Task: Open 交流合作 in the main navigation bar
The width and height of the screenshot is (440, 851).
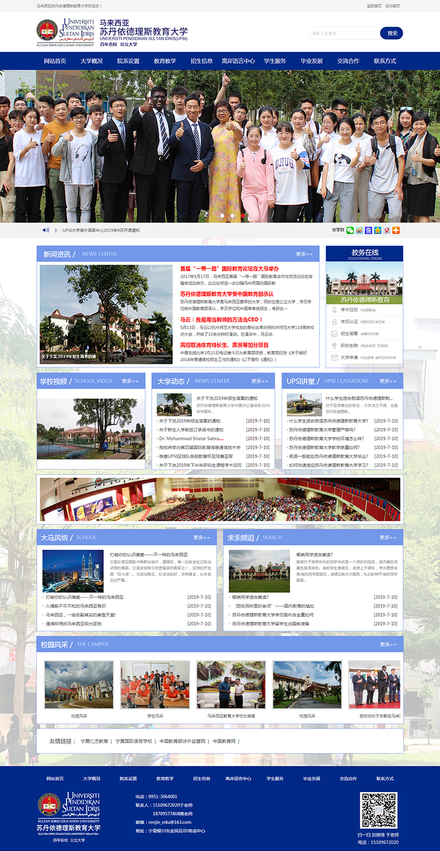Action: click(348, 61)
